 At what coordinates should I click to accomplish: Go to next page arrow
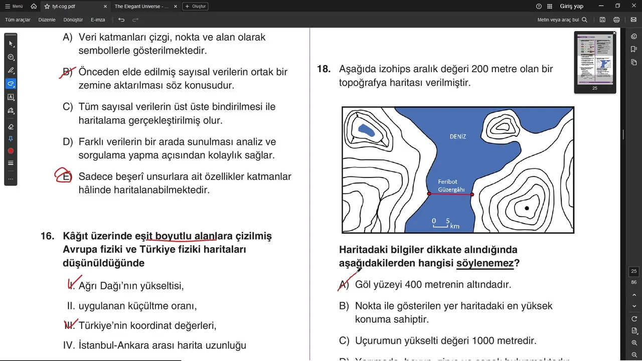(634, 306)
